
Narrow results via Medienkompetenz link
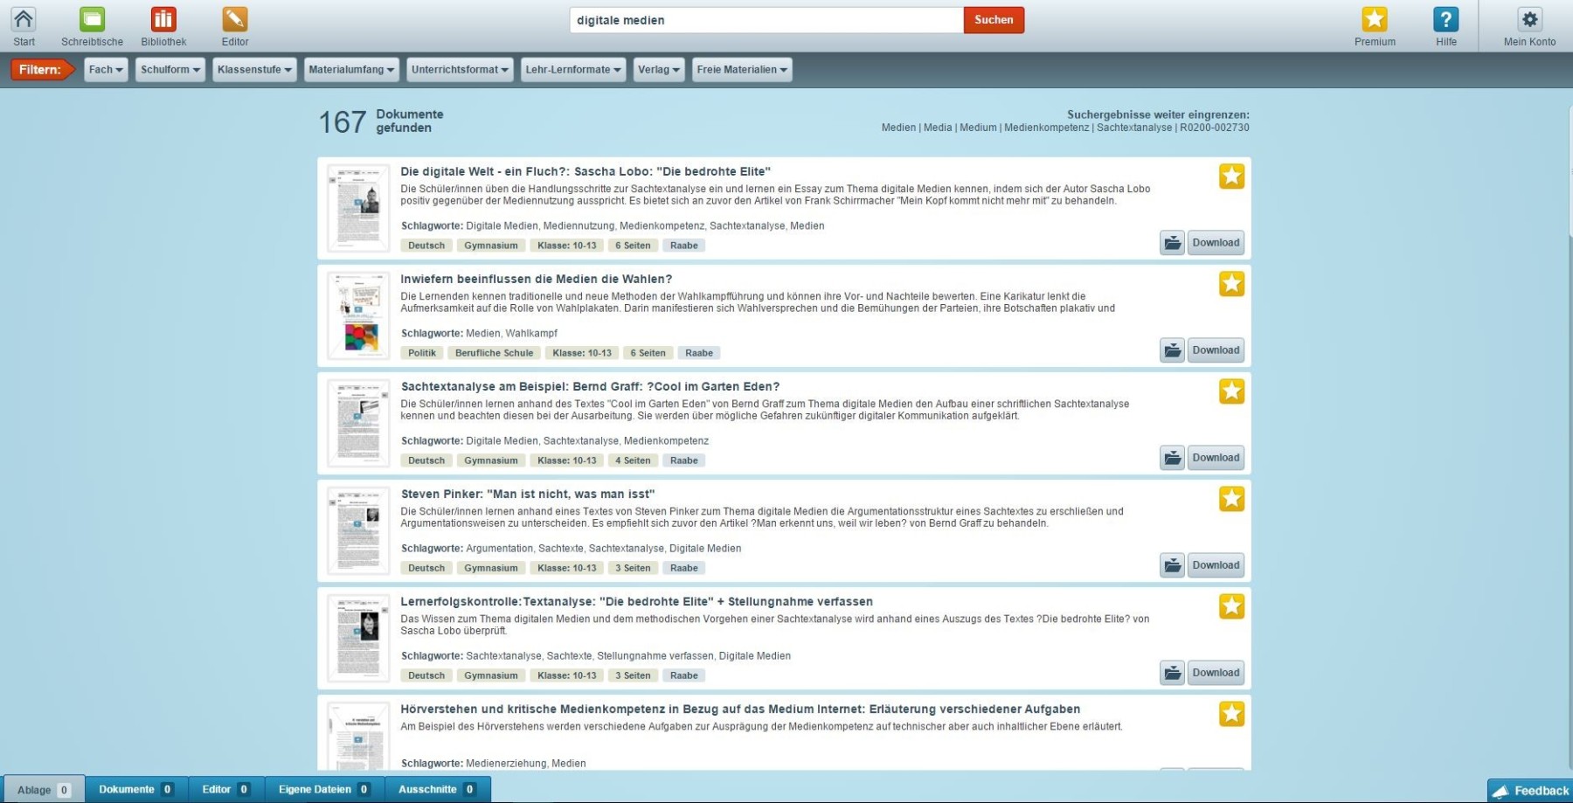[1046, 128]
